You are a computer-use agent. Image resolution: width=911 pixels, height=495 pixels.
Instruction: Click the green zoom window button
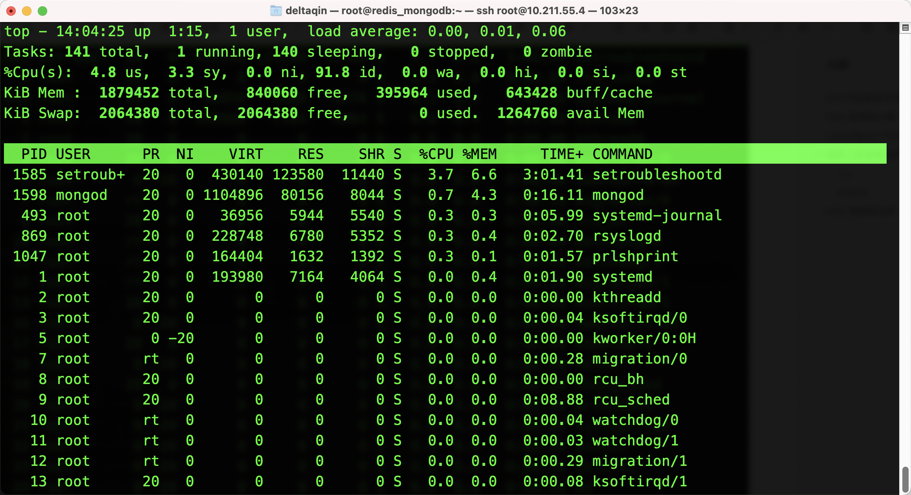point(42,11)
